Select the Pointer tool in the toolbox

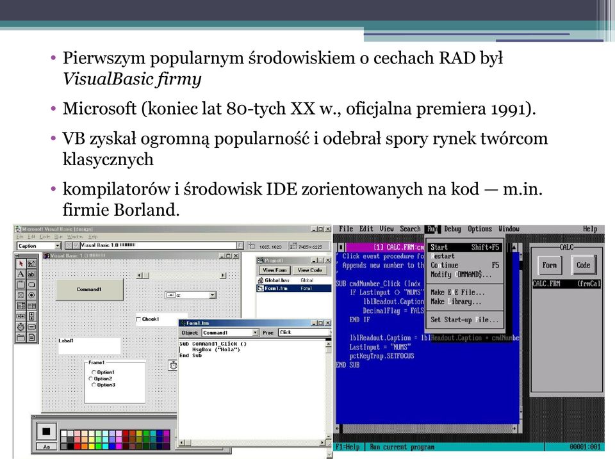[x=20, y=263]
